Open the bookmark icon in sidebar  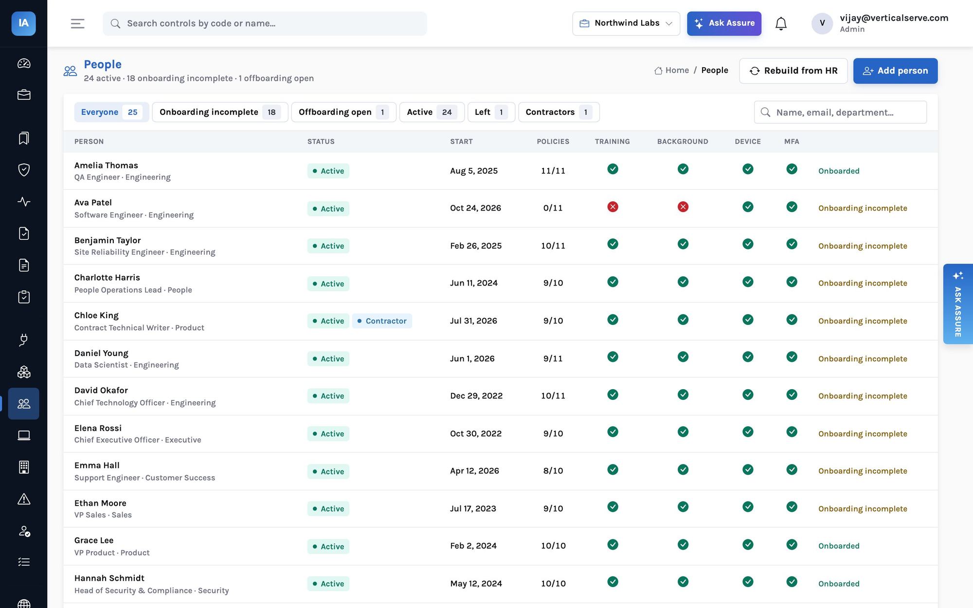[x=24, y=138]
